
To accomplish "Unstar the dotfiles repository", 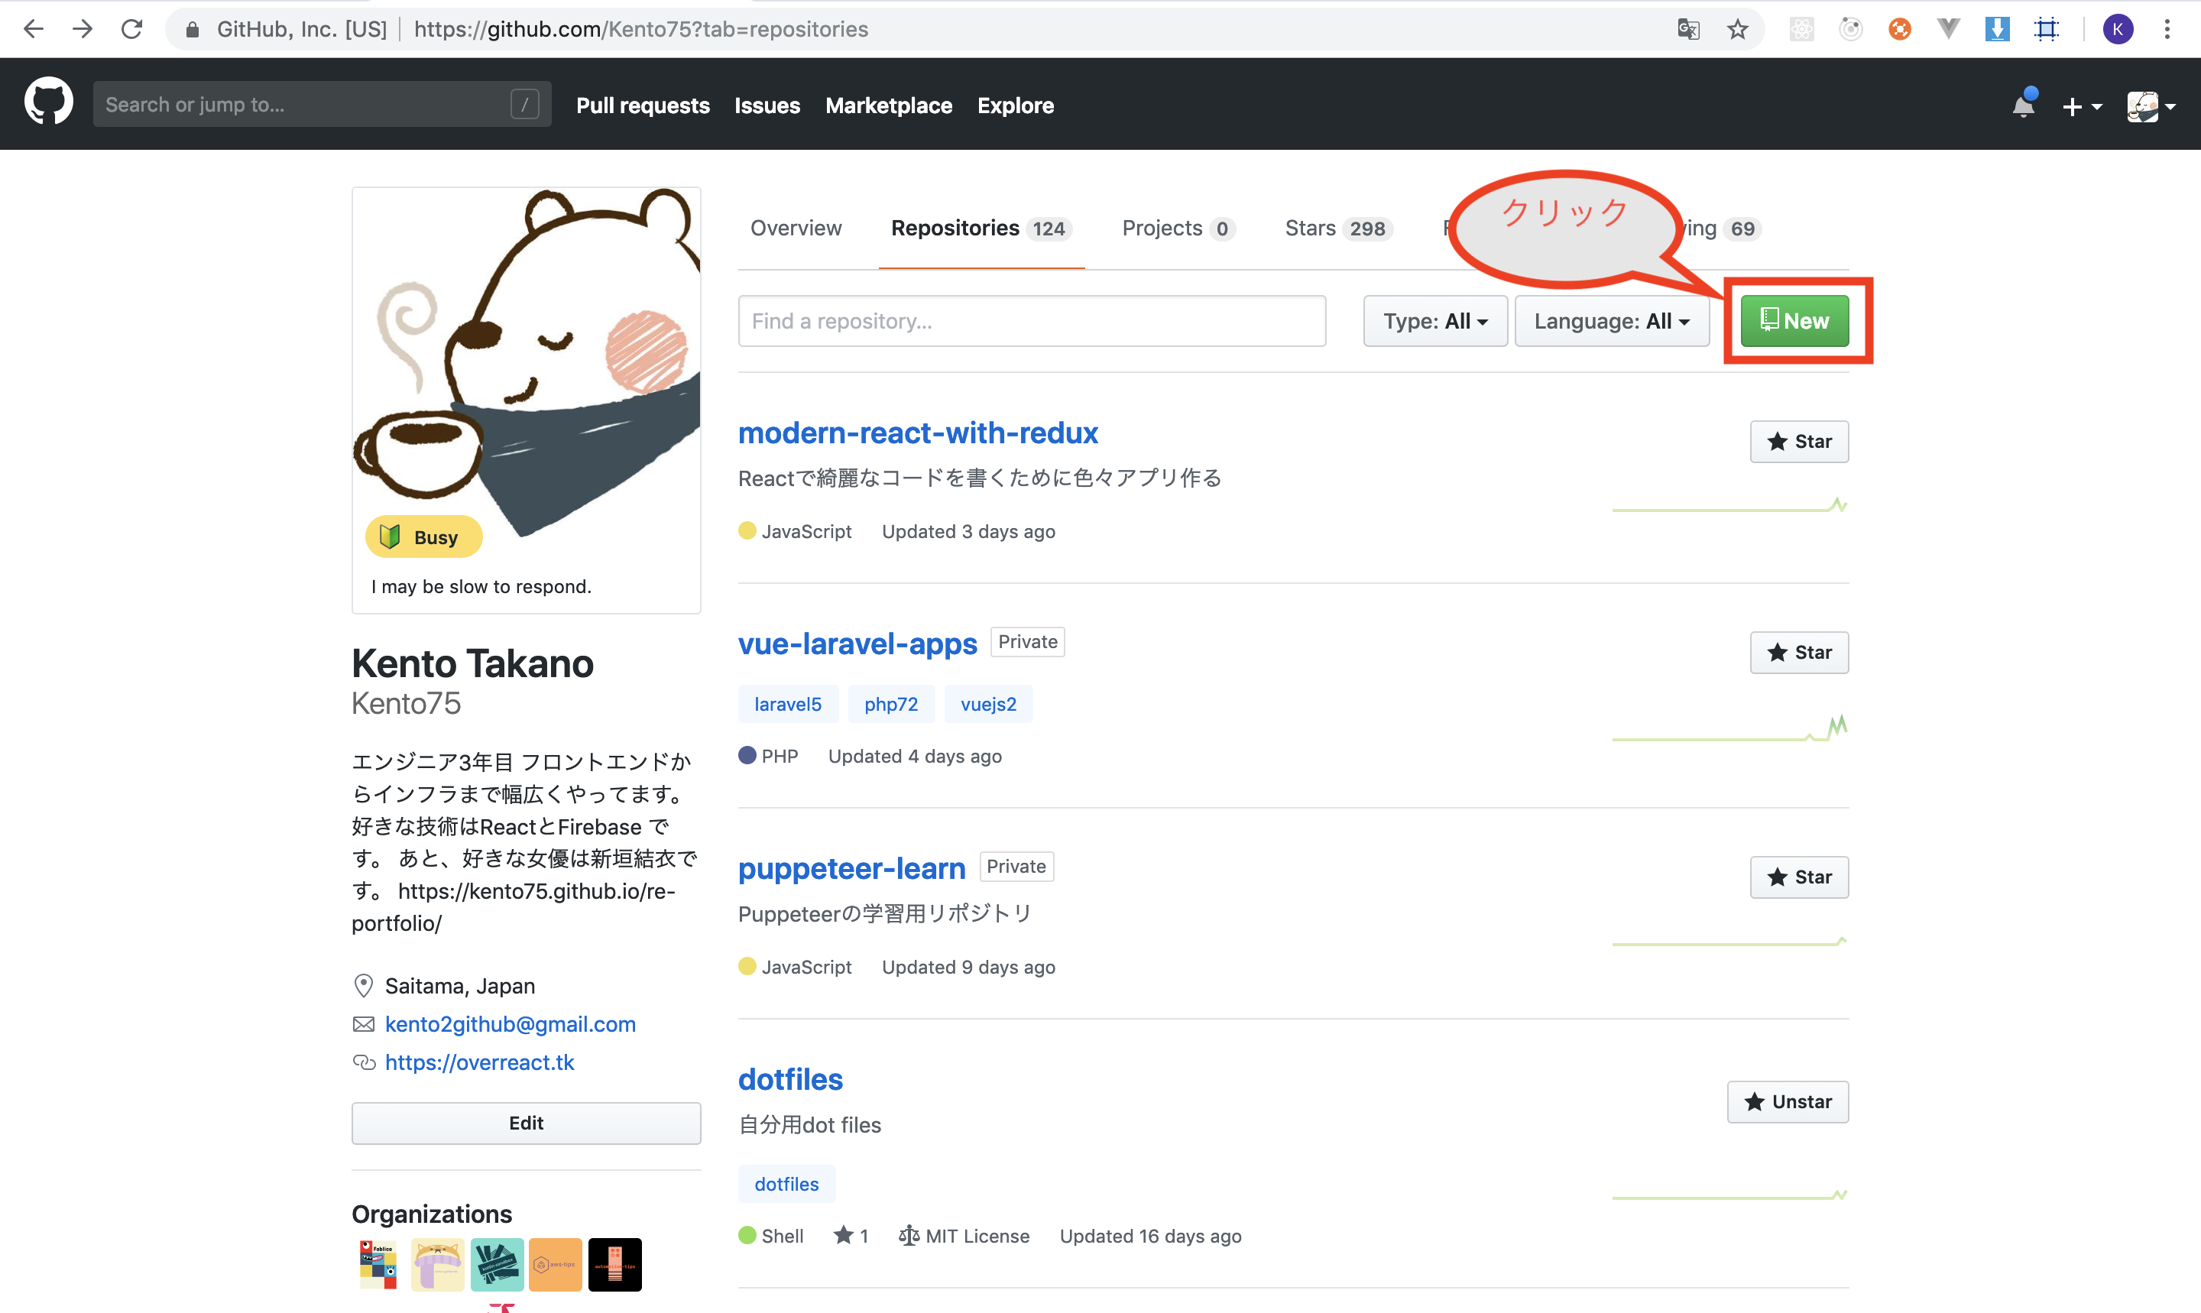I will pos(1788,1101).
